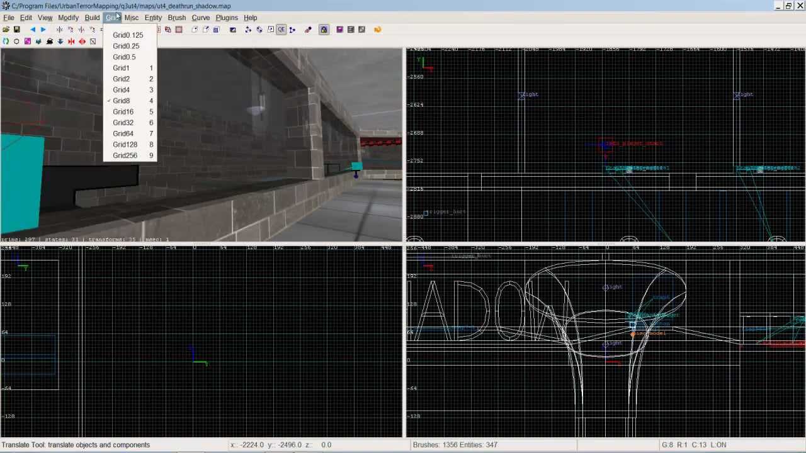806x453 pixels.
Task: Select the Rotate tool icon
Action: click(x=259, y=30)
